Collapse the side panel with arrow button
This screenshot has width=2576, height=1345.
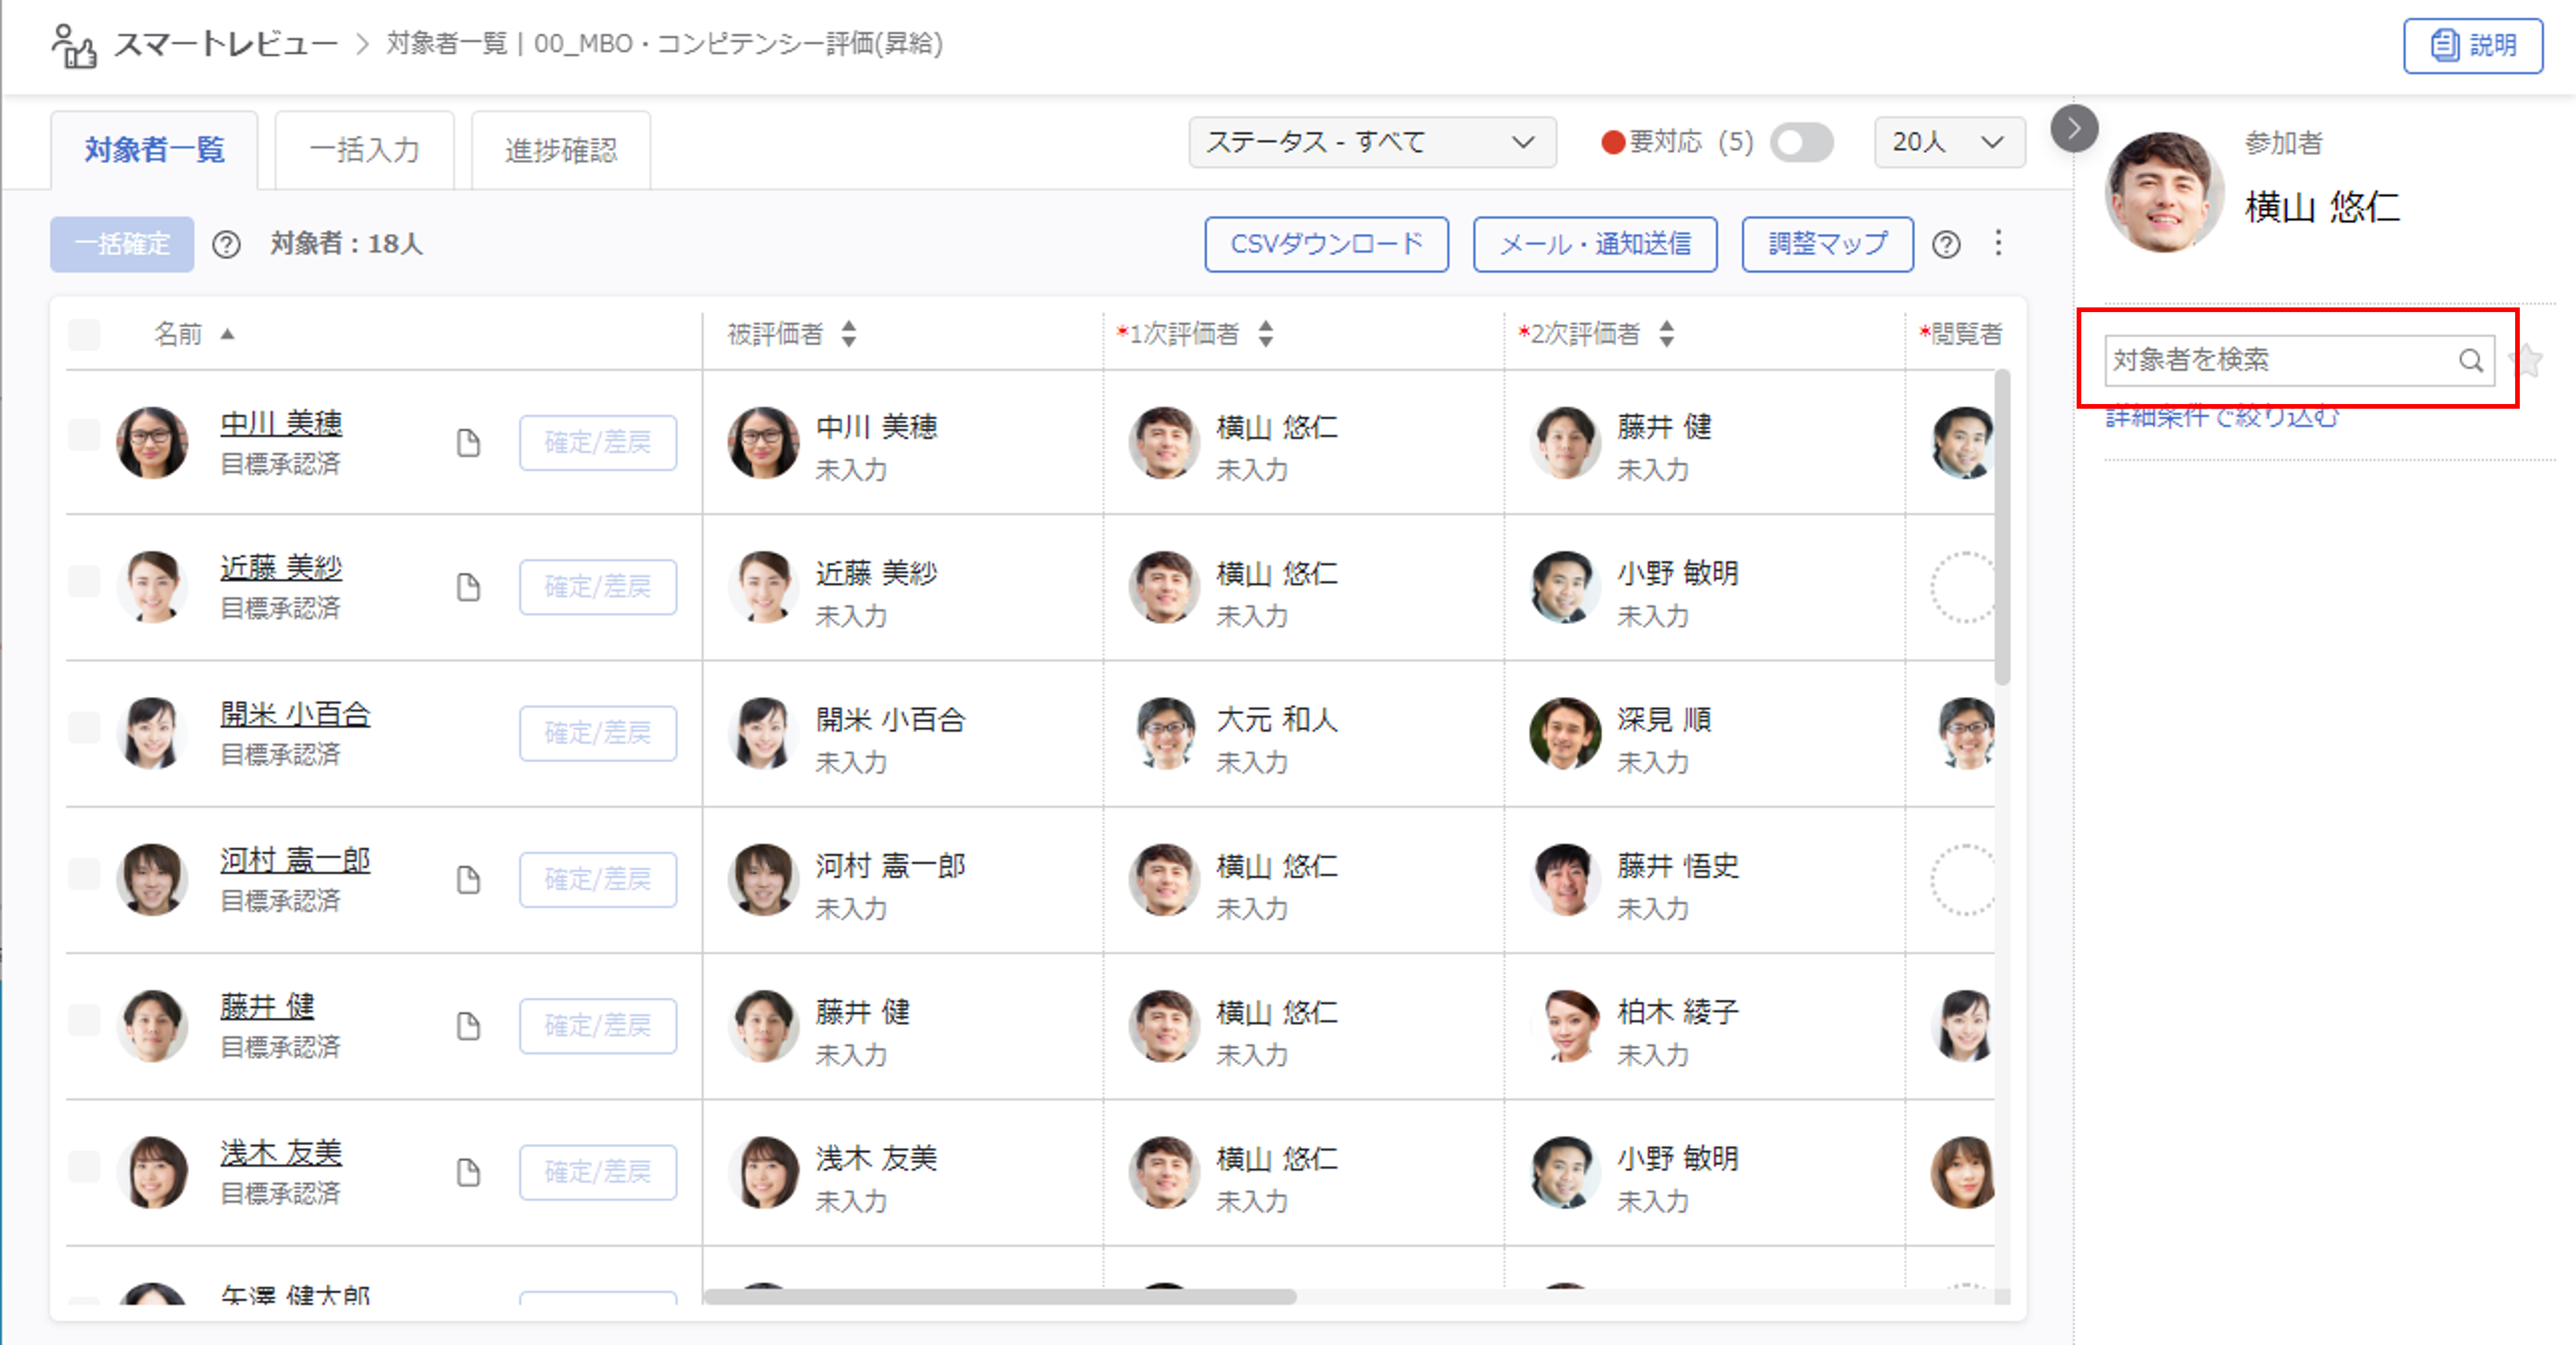click(x=2074, y=129)
